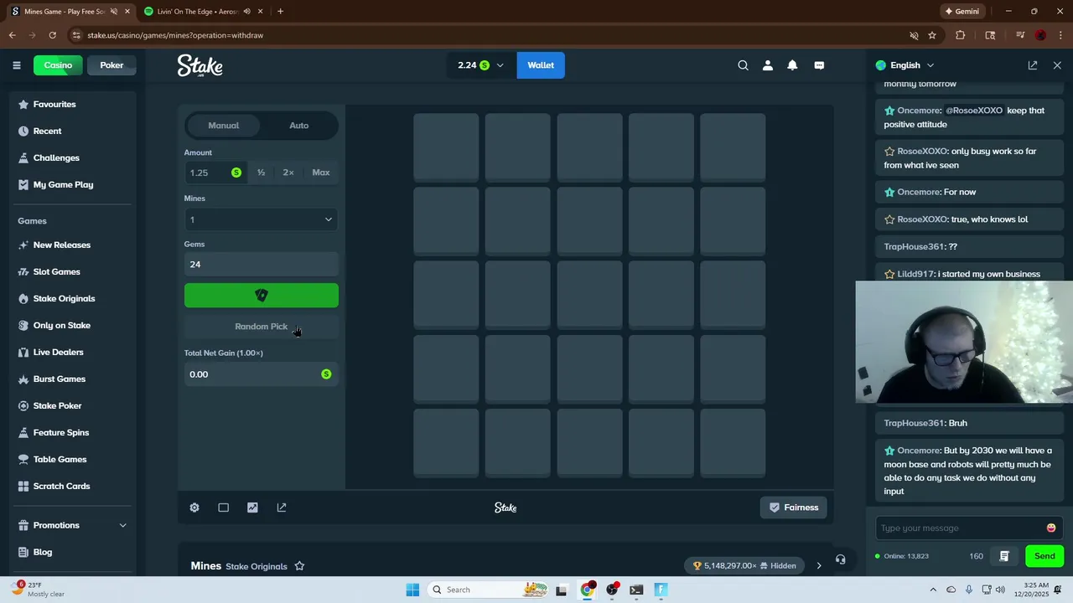The height and width of the screenshot is (603, 1073).
Task: Open the hamburger sidebar menu
Action: coord(16,65)
